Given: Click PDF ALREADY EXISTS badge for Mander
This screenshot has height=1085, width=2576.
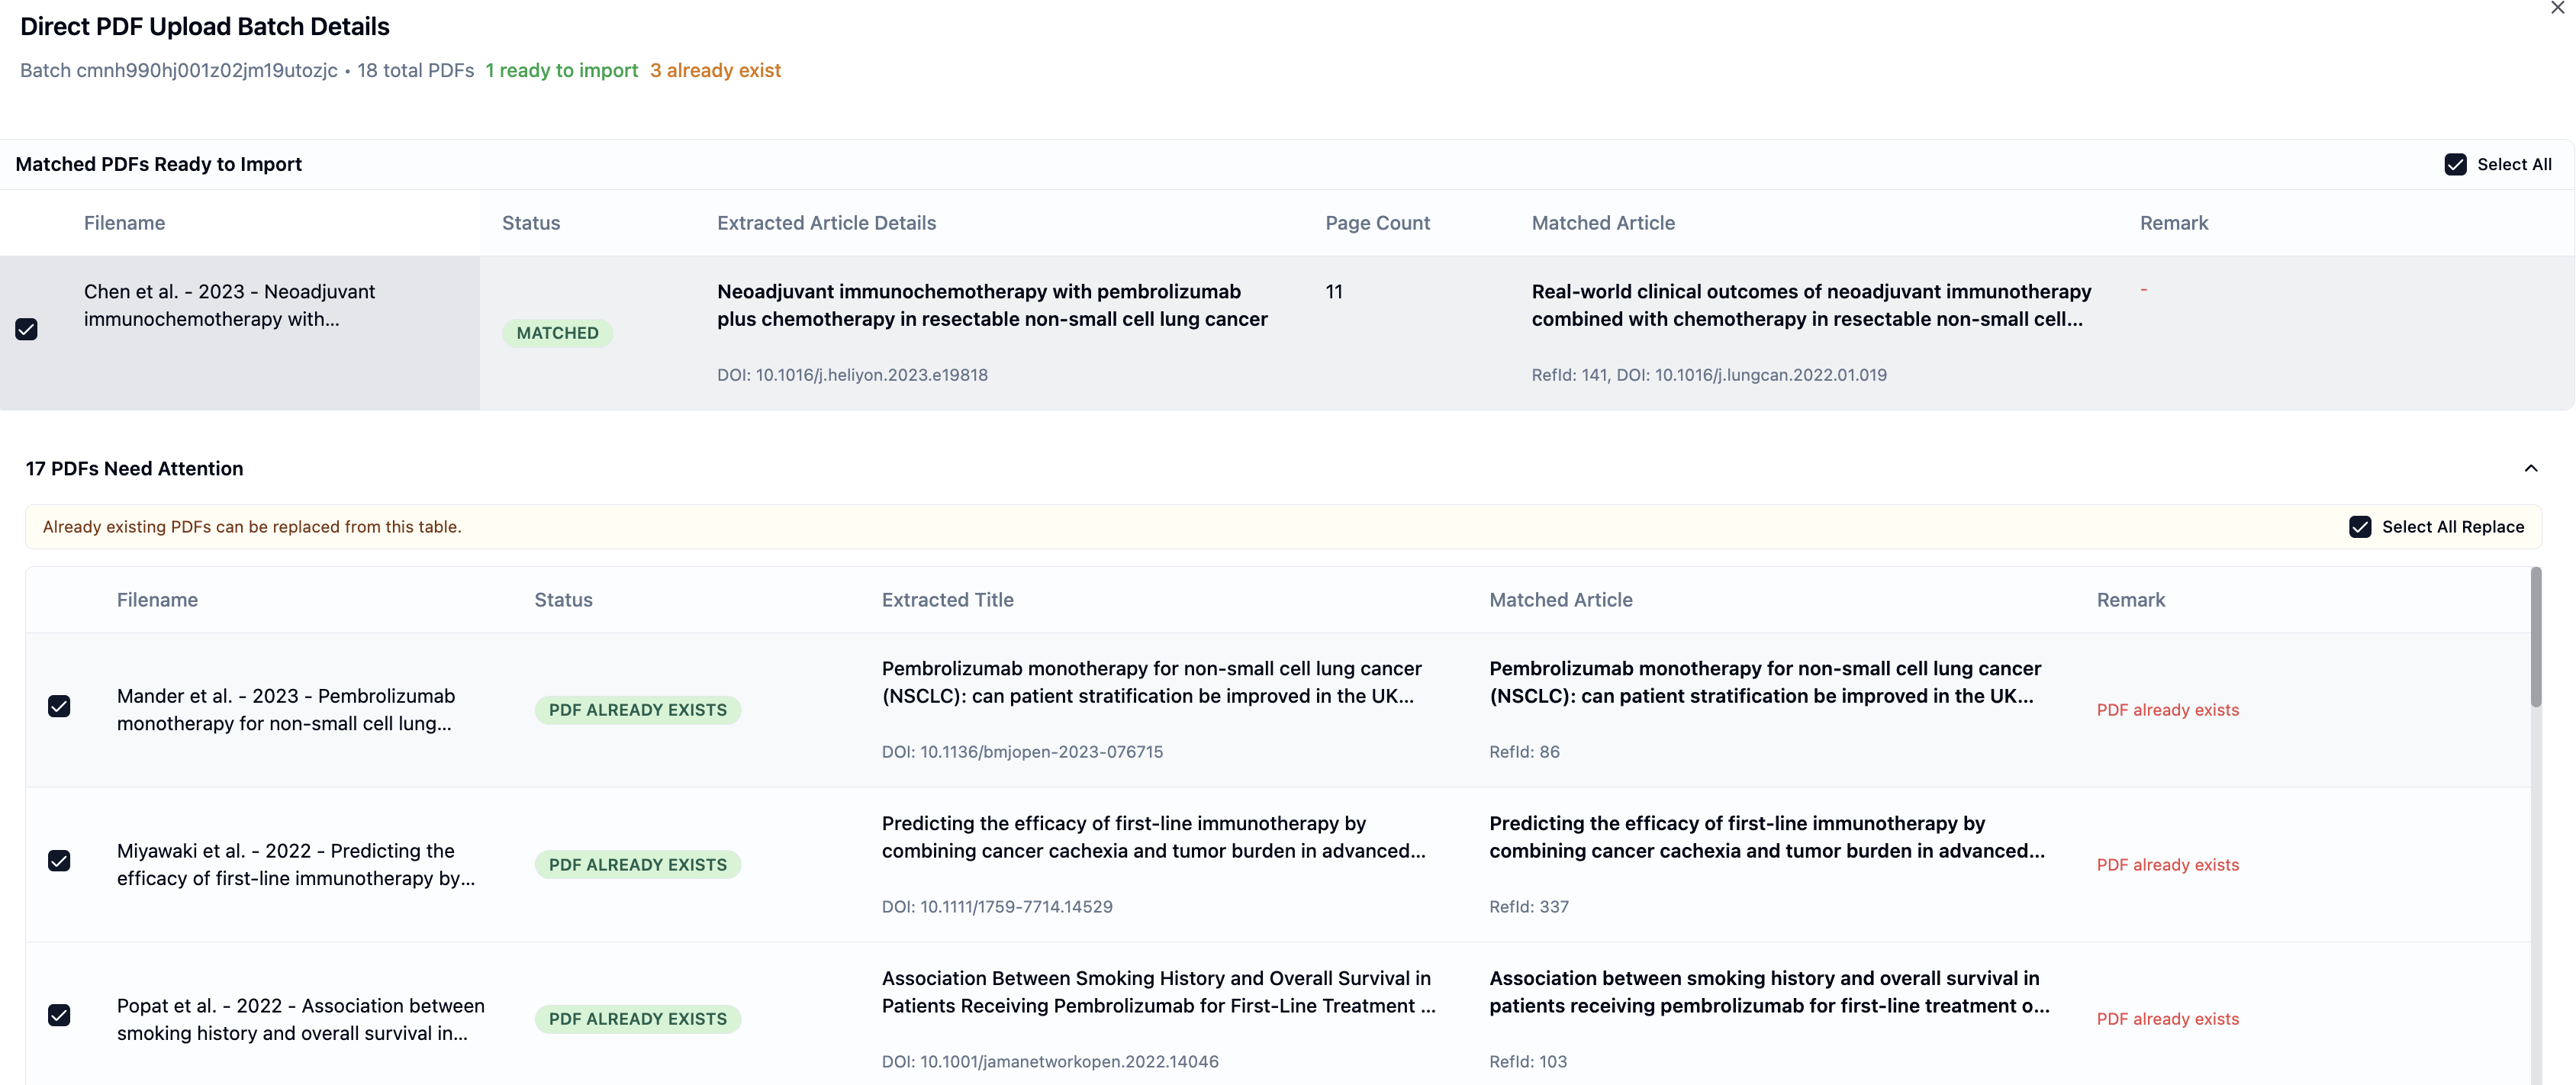Looking at the screenshot, I should (x=637, y=710).
